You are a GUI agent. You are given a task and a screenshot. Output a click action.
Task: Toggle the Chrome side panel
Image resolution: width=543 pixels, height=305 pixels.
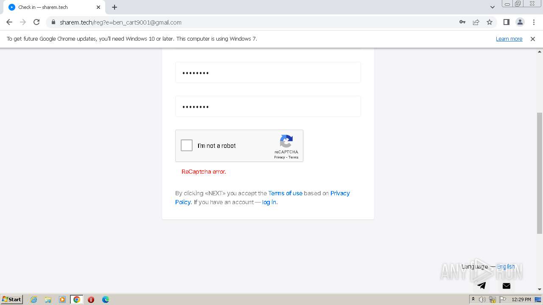[x=506, y=22]
